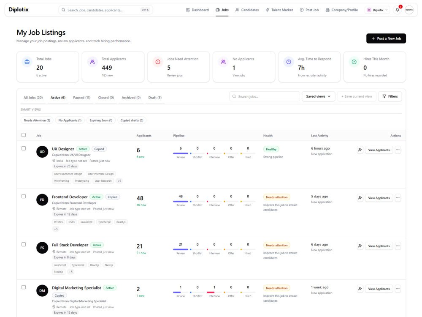The image size is (422, 317).
Task: Click the Total Jobs briefcase icon
Action: [x=27, y=62]
